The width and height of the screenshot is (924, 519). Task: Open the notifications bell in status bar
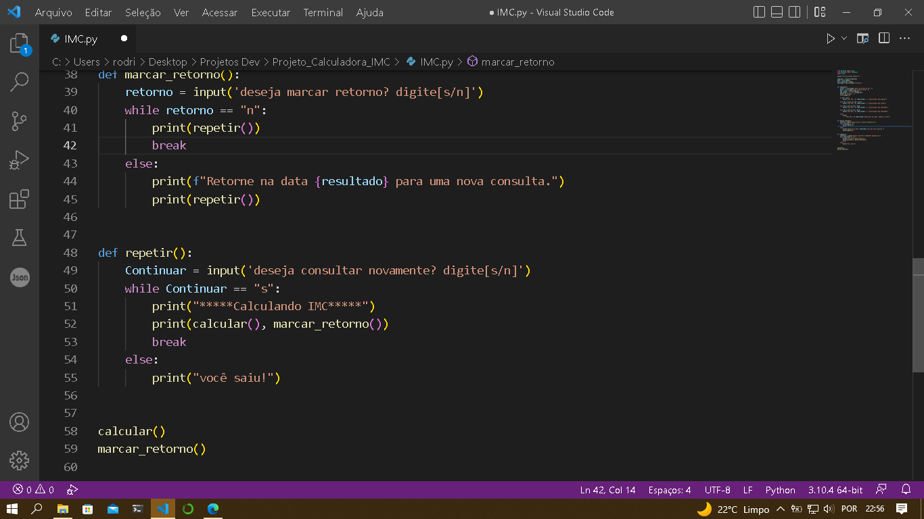(906, 490)
